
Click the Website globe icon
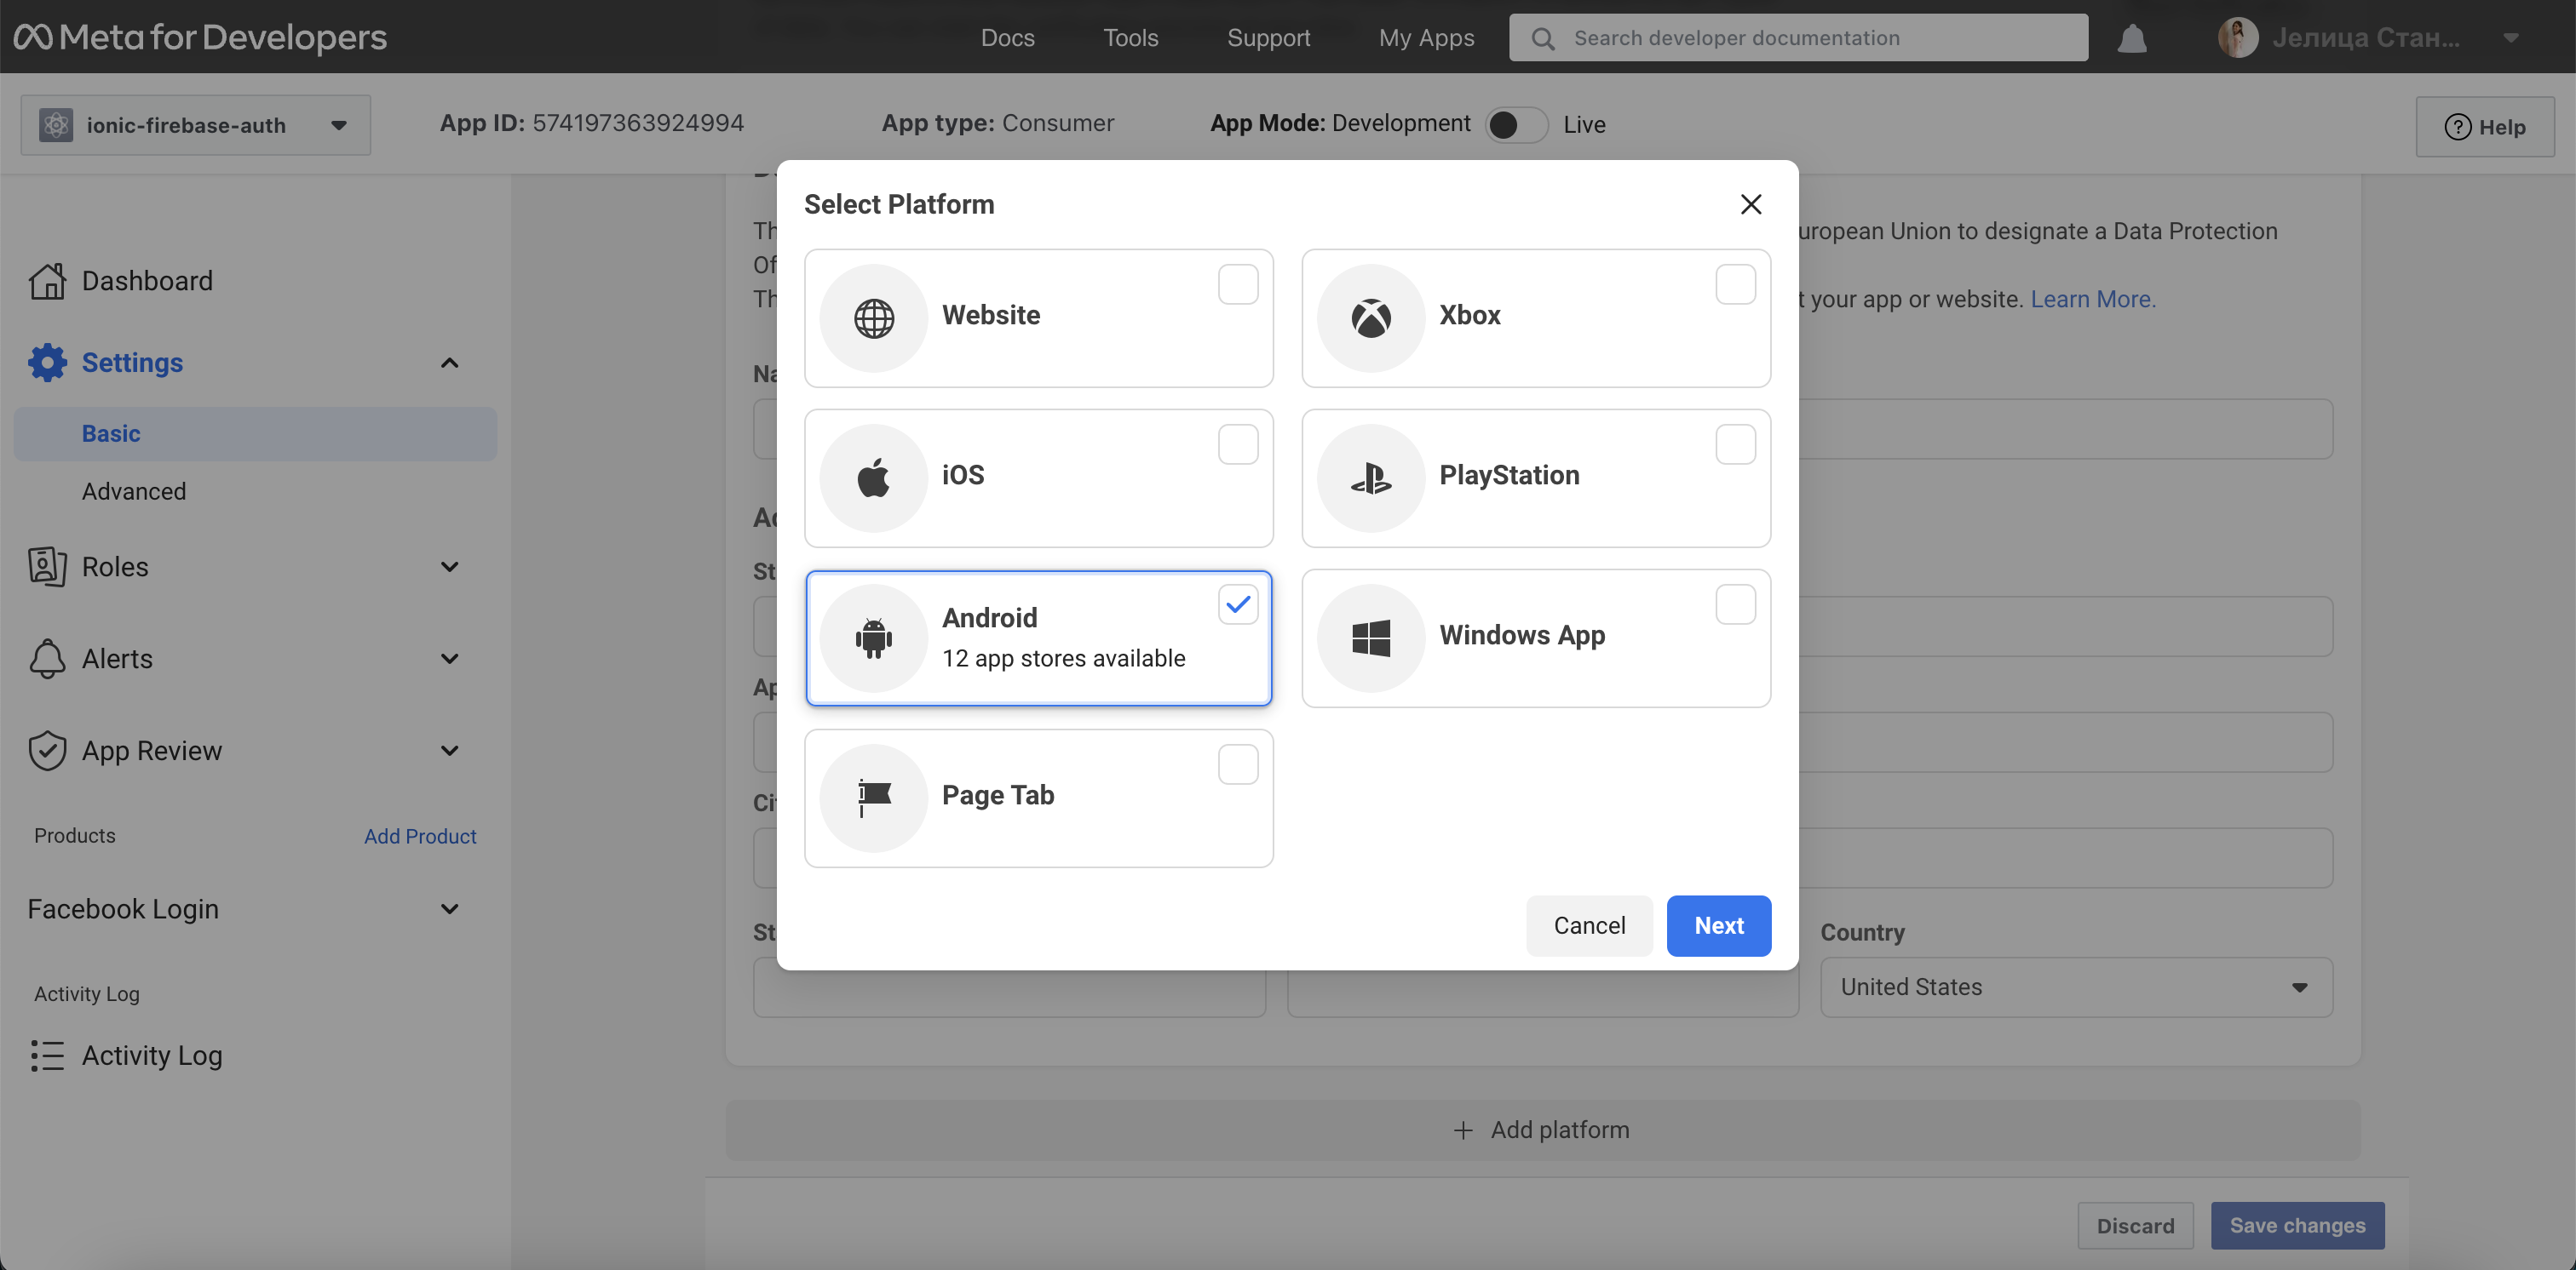coord(873,317)
